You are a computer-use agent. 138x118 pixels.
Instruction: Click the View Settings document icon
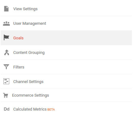pos(6,9)
